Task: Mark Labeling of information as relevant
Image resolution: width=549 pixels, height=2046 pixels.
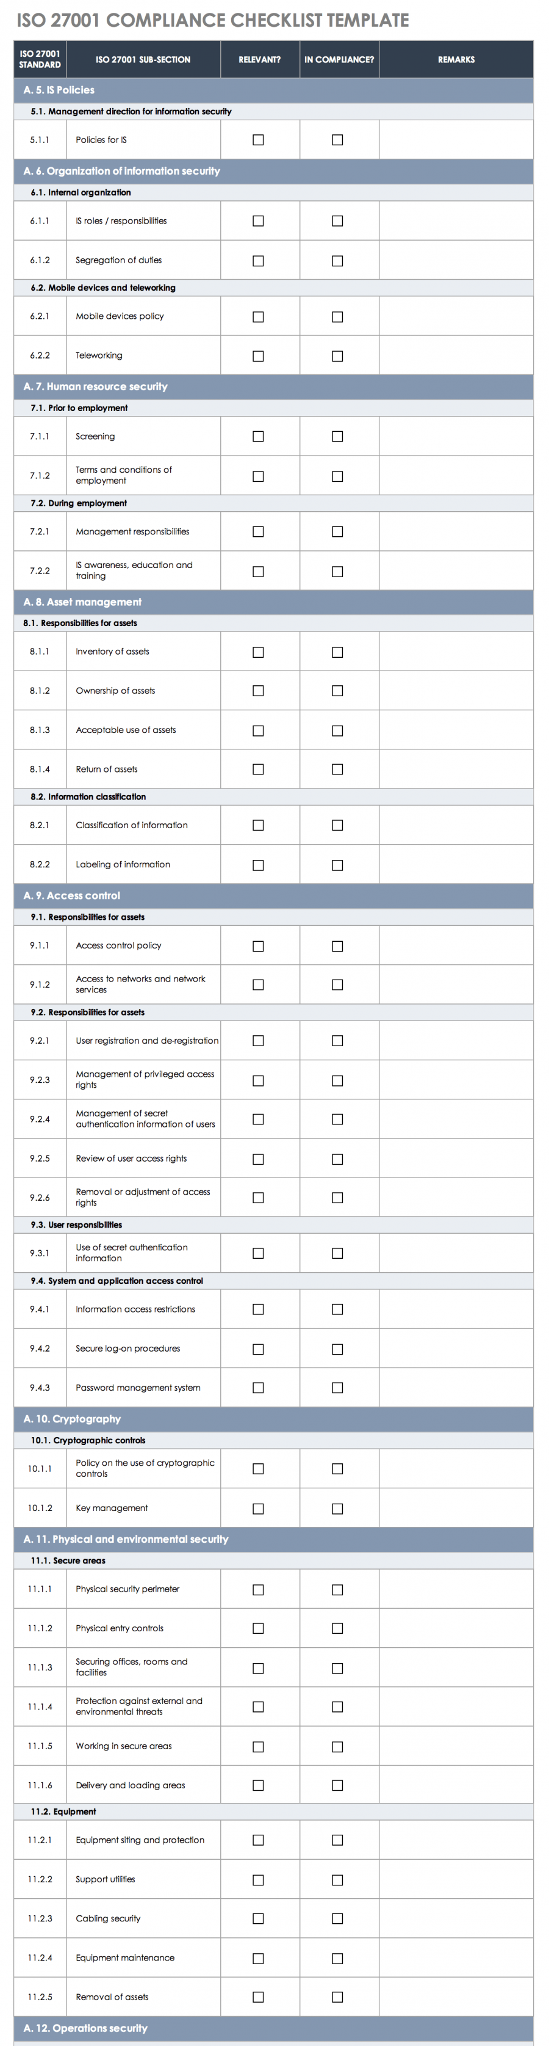Action: [x=258, y=865]
